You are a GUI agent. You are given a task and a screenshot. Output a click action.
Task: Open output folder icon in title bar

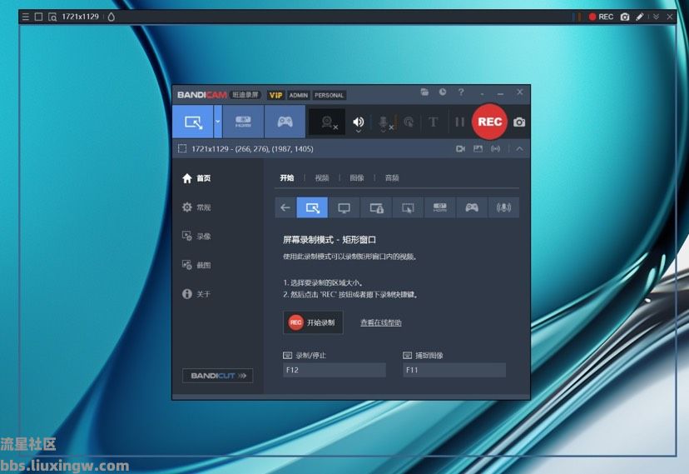point(424,92)
